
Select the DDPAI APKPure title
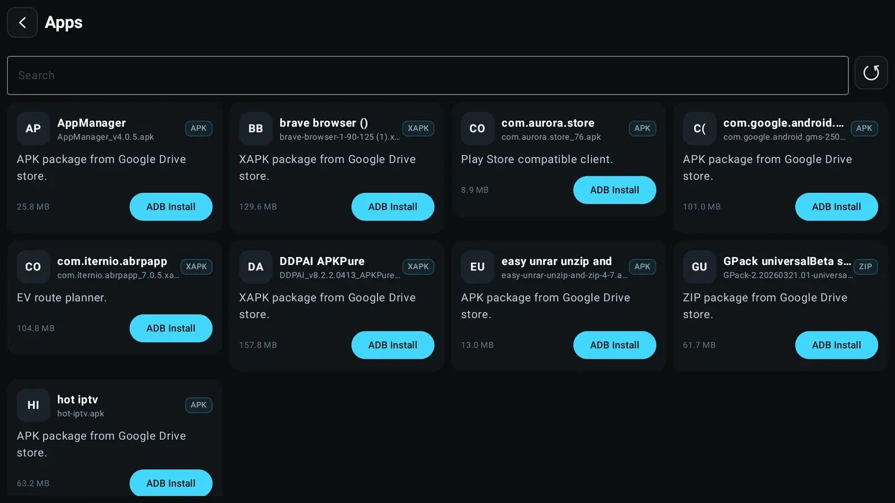[x=322, y=262]
